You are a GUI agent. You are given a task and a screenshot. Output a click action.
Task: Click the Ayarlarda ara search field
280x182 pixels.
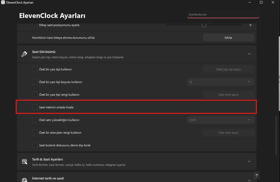223,14
